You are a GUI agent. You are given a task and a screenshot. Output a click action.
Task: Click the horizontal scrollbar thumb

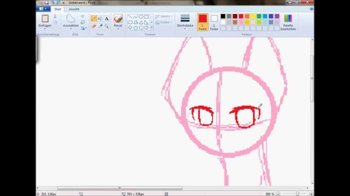point(119,188)
